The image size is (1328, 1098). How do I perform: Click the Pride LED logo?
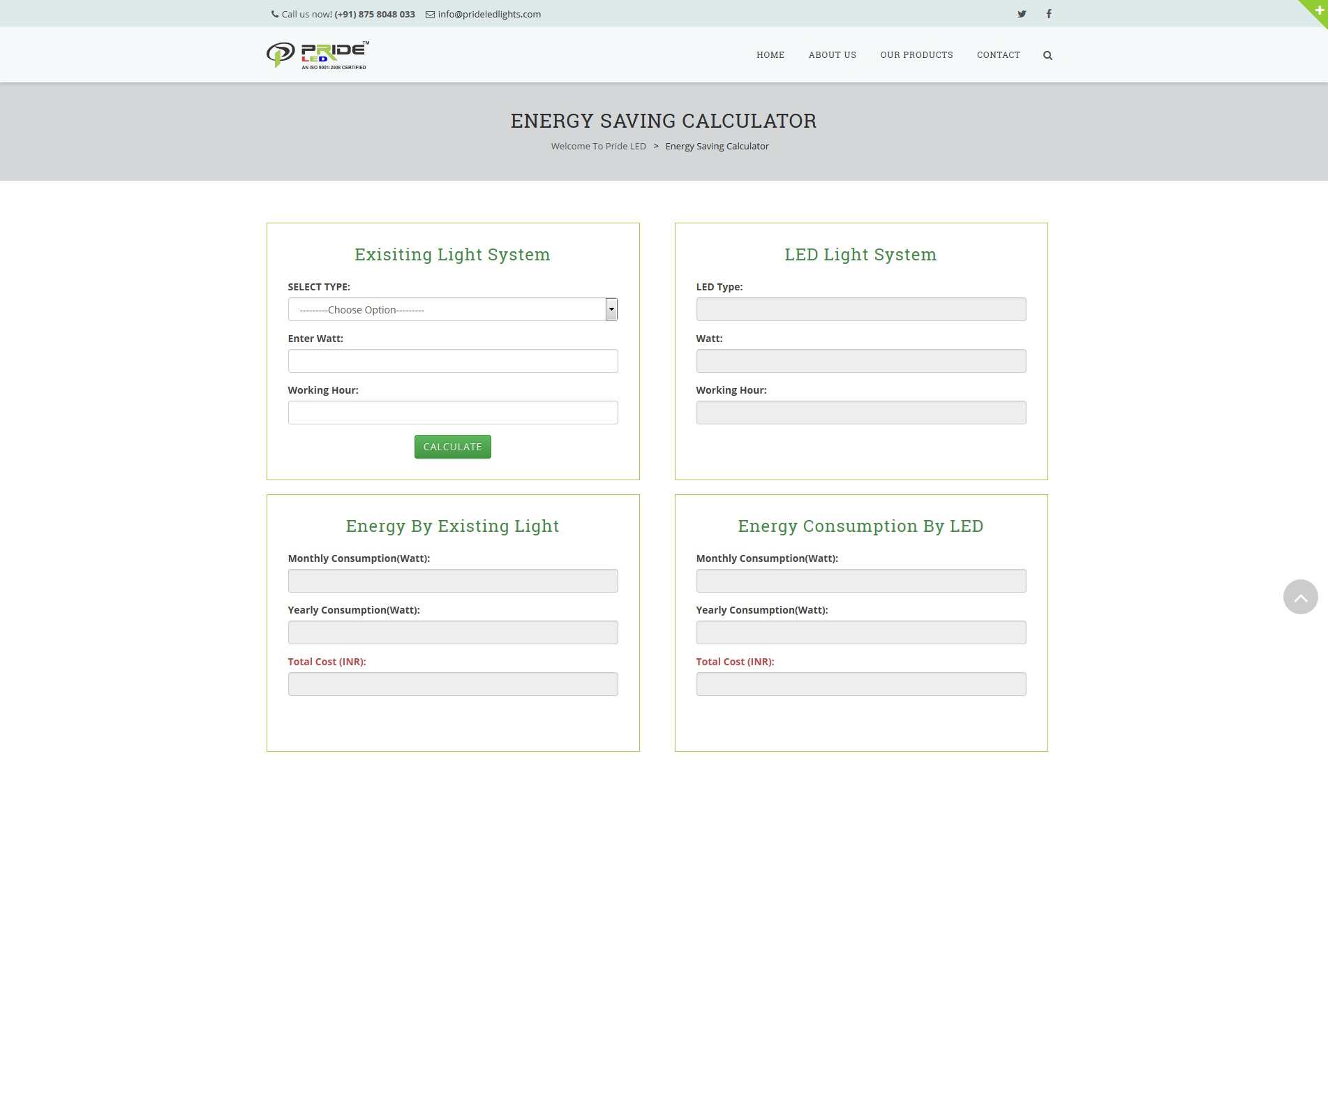click(318, 55)
